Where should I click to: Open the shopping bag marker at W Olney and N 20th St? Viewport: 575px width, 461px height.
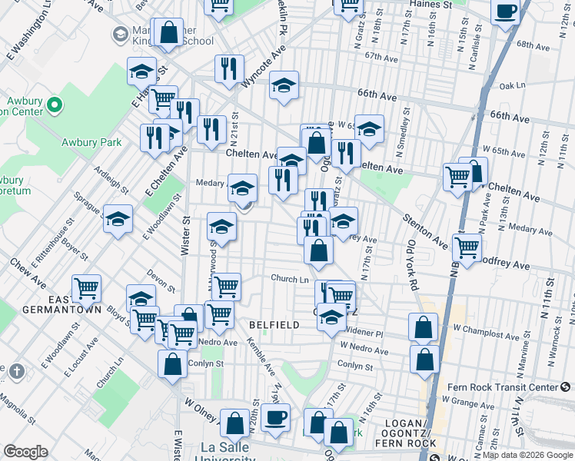(235, 426)
